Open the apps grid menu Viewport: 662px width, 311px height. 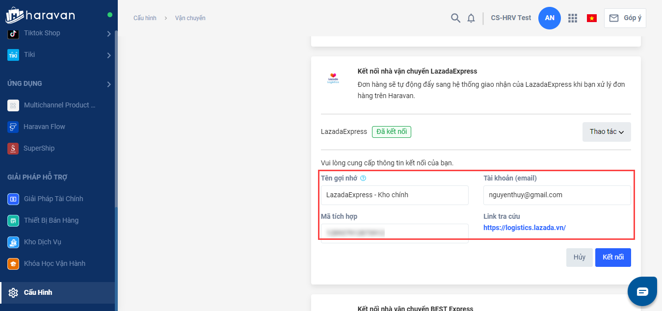click(x=572, y=18)
